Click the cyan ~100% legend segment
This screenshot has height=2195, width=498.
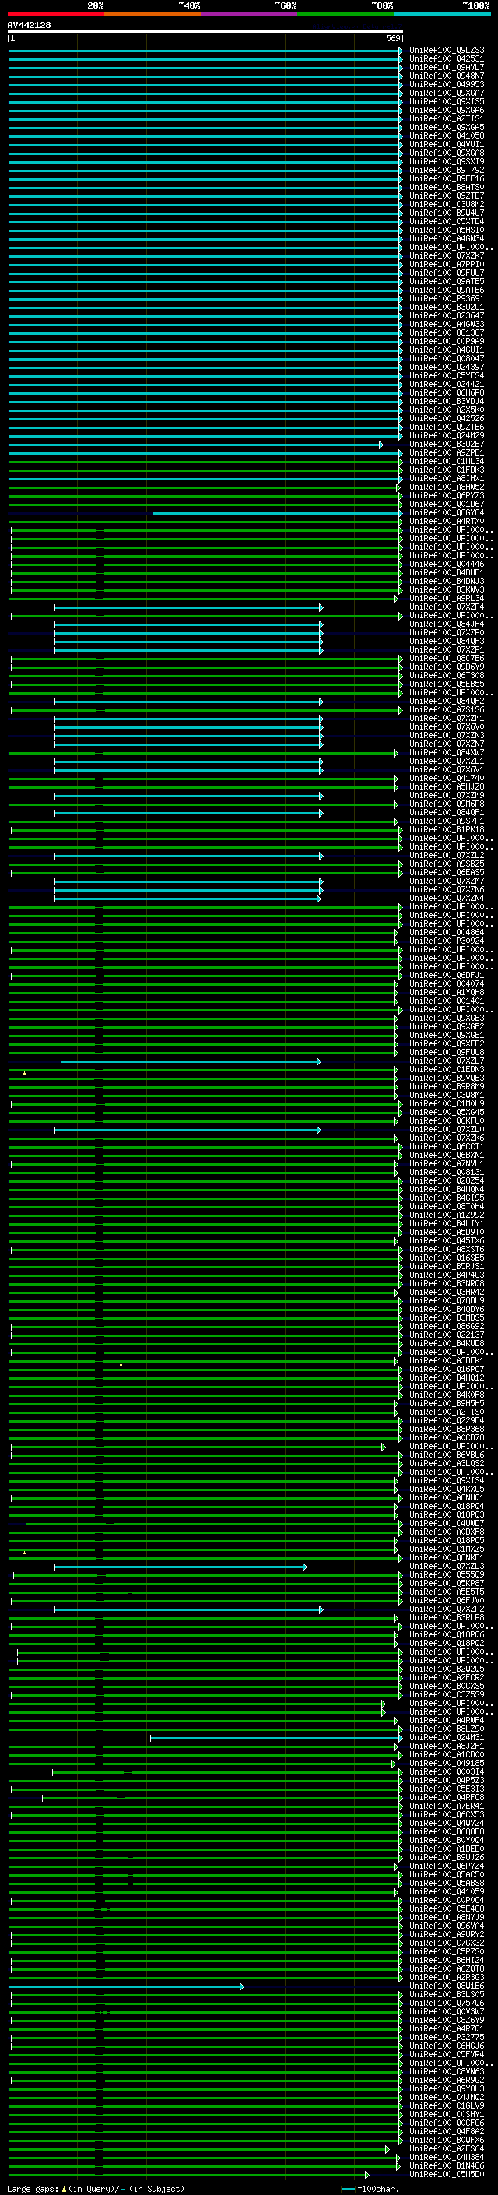442,14
